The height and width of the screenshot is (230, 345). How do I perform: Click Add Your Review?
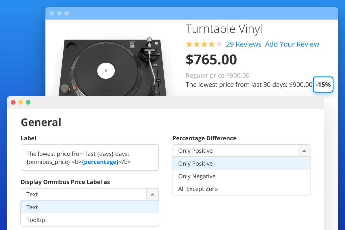pyautogui.click(x=292, y=44)
